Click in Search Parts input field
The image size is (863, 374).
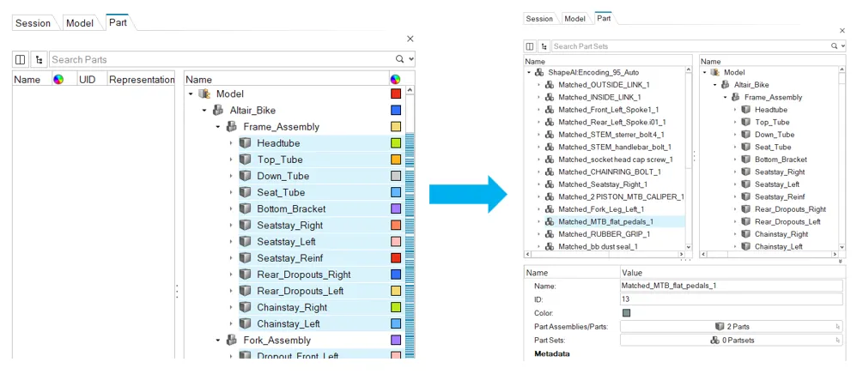(222, 59)
